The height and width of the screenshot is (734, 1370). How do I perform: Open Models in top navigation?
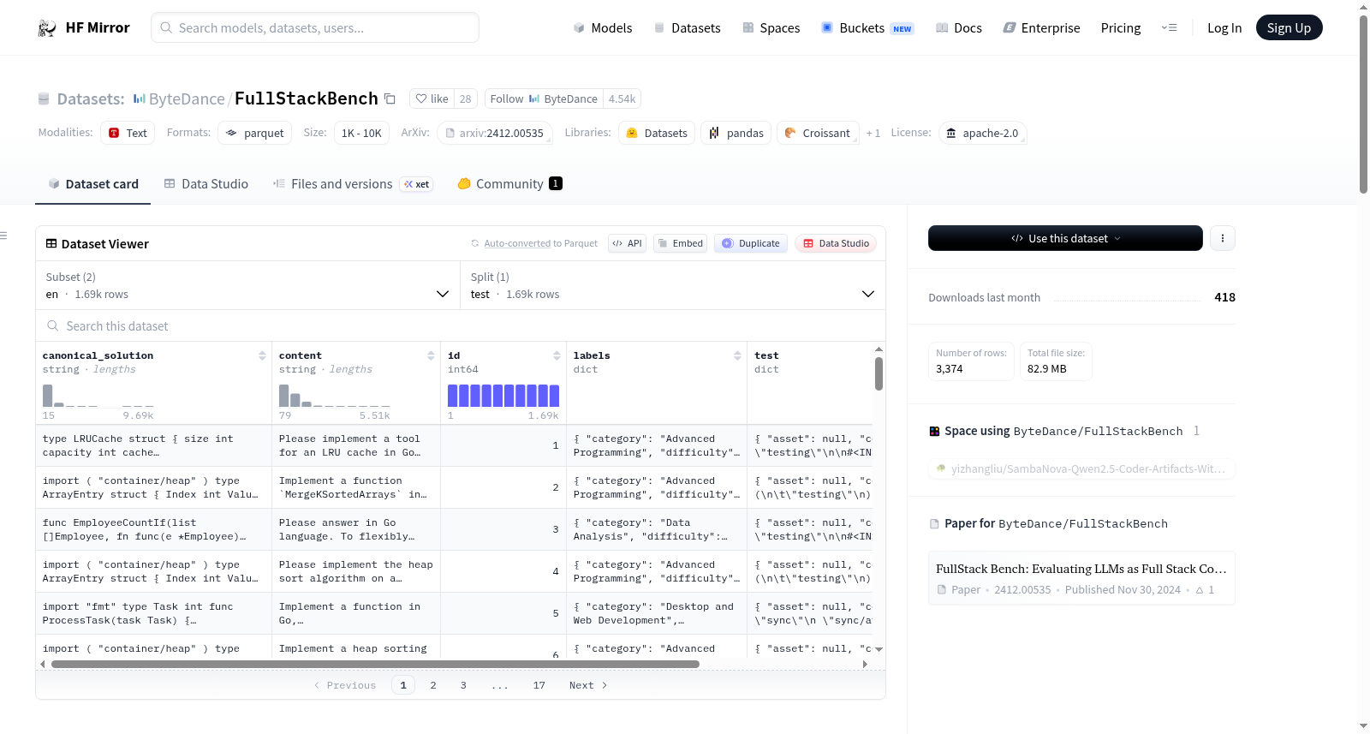point(603,28)
